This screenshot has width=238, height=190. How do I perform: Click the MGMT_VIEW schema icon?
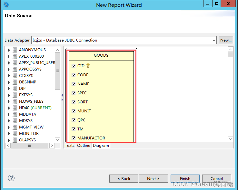click(15, 127)
